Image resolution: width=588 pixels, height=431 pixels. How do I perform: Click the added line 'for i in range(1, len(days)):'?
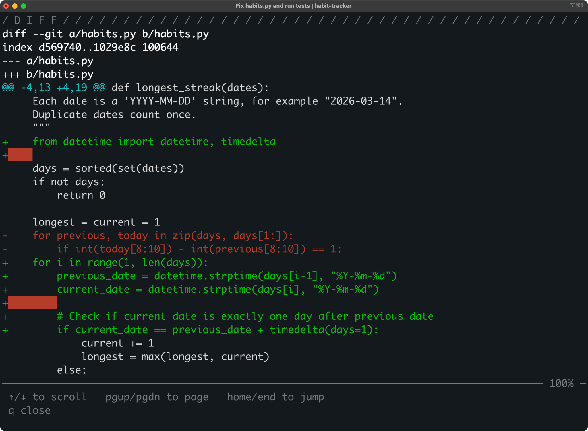click(x=120, y=262)
